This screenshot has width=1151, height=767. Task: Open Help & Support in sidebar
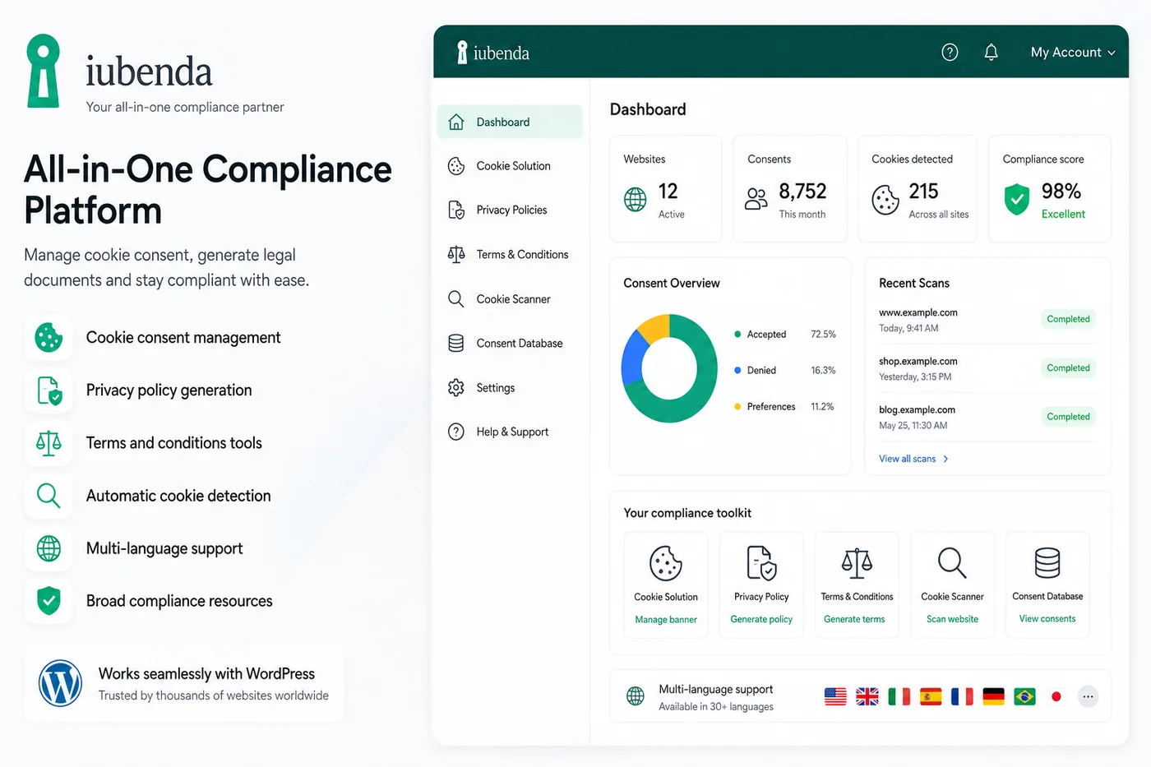coord(510,432)
